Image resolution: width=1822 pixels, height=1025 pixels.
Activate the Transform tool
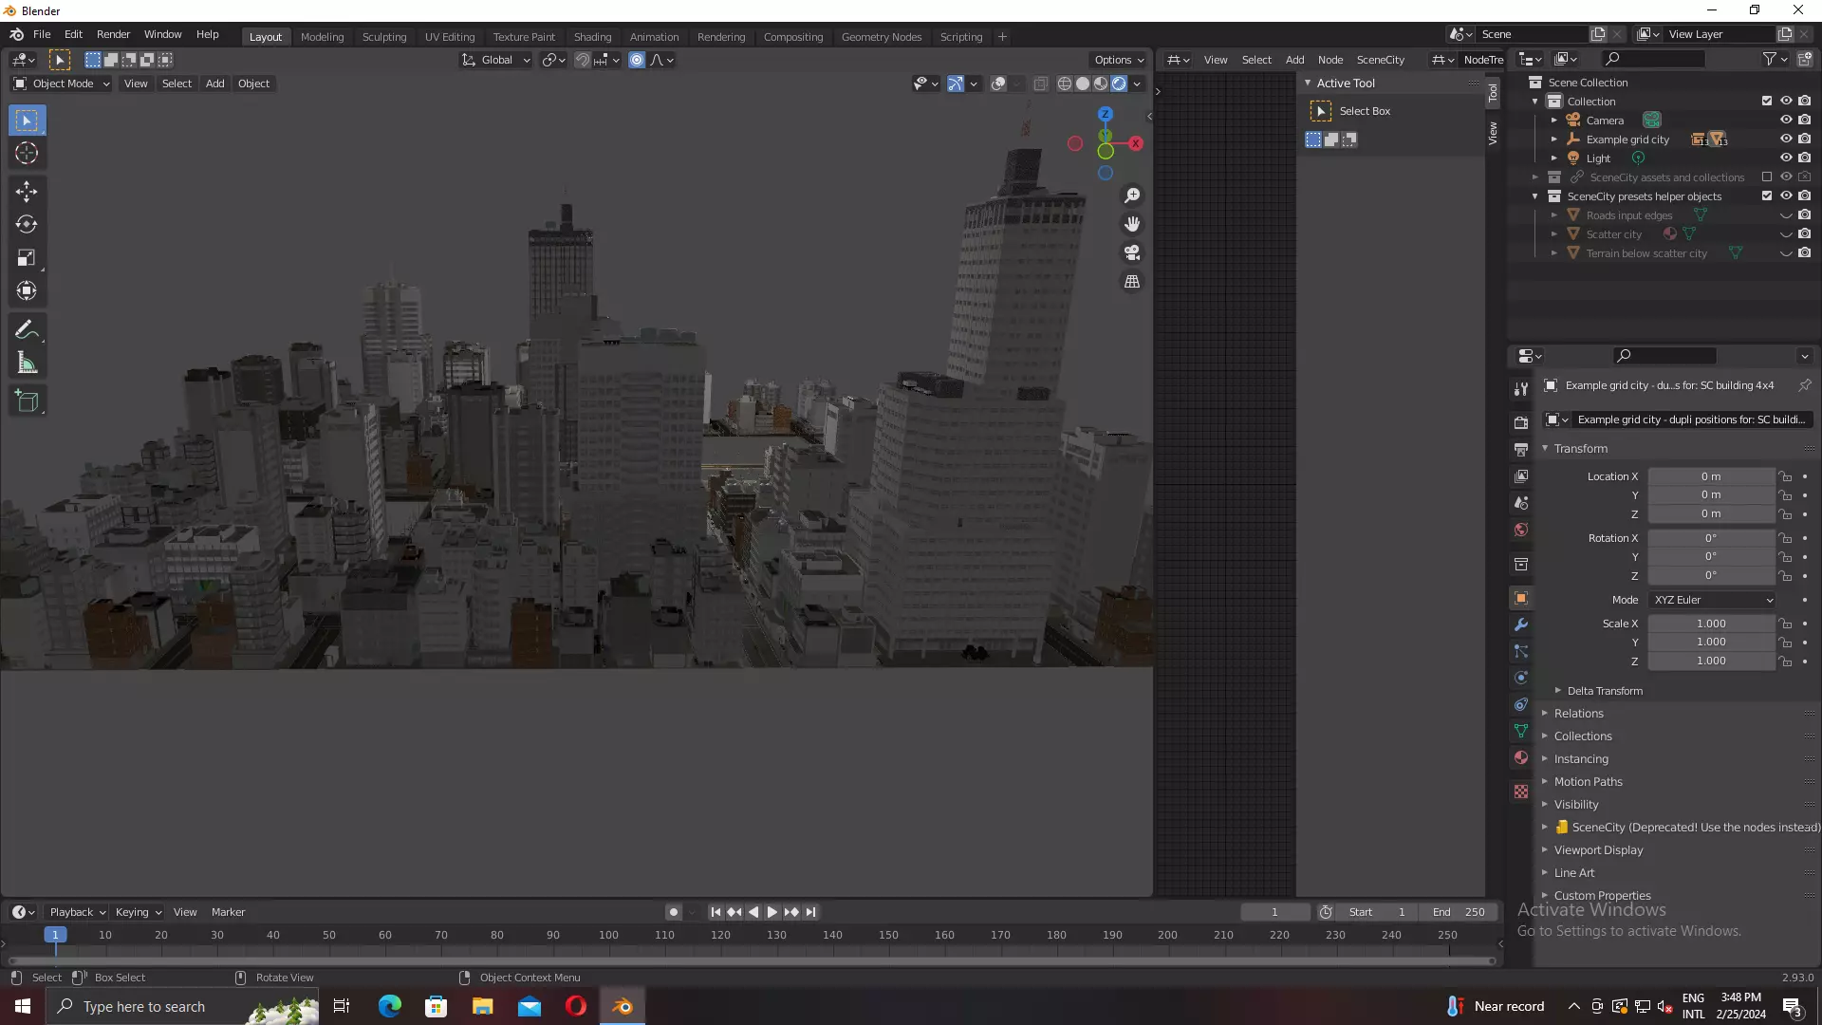pos(27,291)
